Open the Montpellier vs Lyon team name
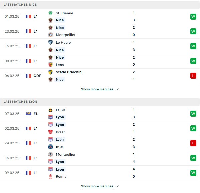 tap(66, 154)
